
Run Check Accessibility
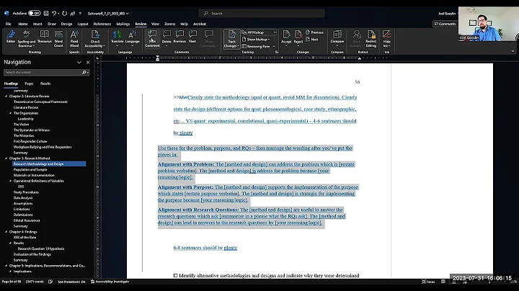(x=95, y=38)
